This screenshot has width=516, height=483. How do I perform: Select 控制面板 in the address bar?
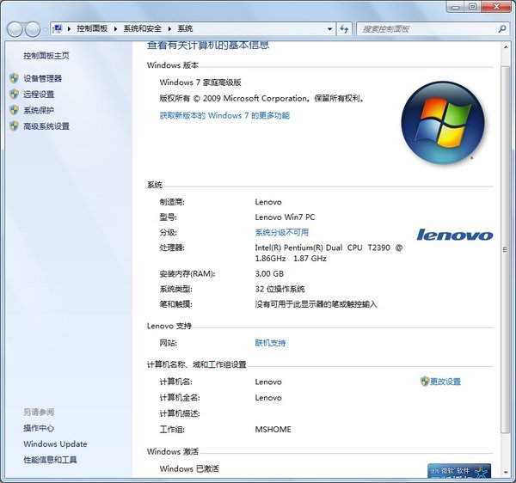click(92, 28)
